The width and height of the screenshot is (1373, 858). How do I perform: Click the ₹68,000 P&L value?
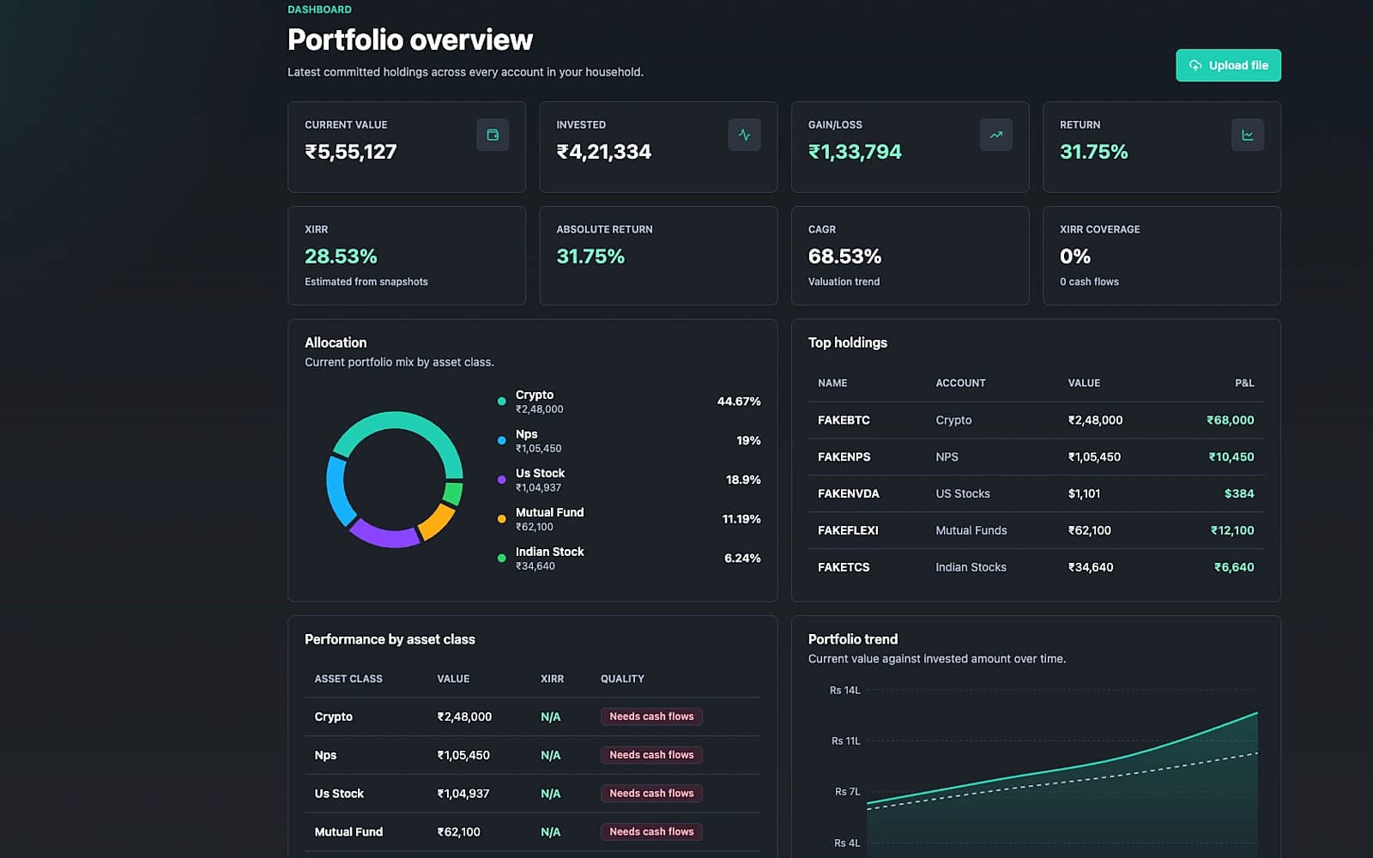coord(1230,420)
